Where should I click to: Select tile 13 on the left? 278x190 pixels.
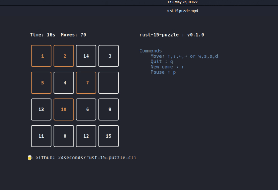tap(41, 109)
